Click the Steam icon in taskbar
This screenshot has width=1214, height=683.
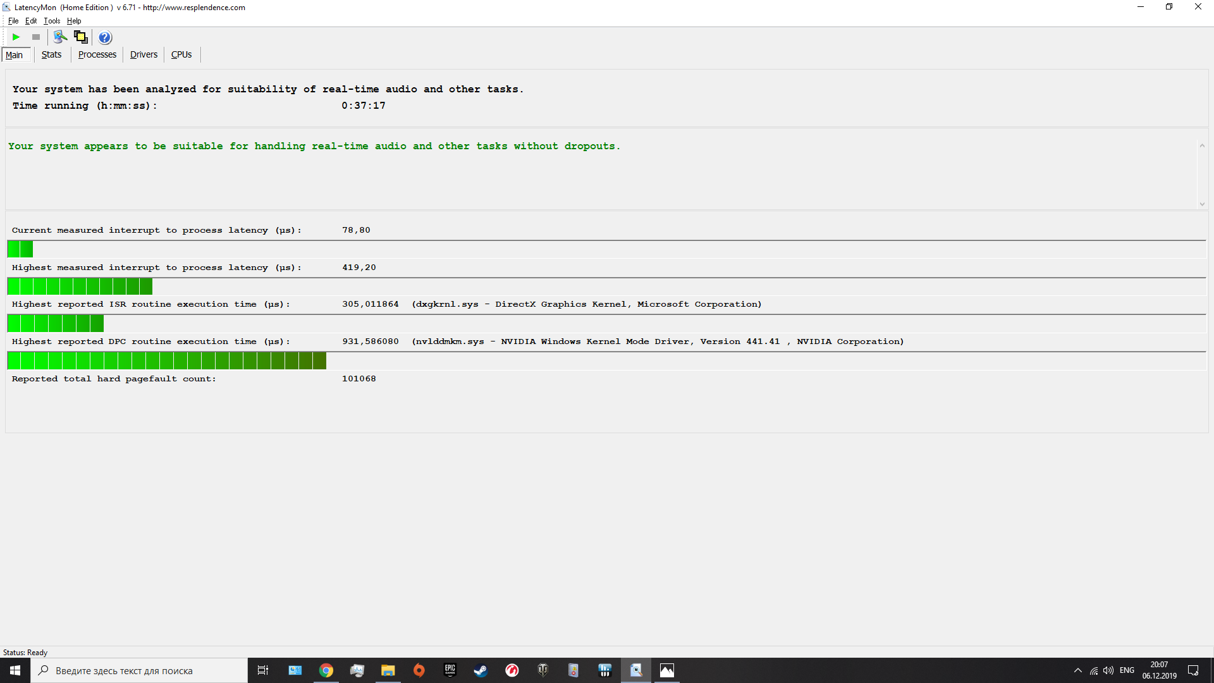(x=481, y=670)
